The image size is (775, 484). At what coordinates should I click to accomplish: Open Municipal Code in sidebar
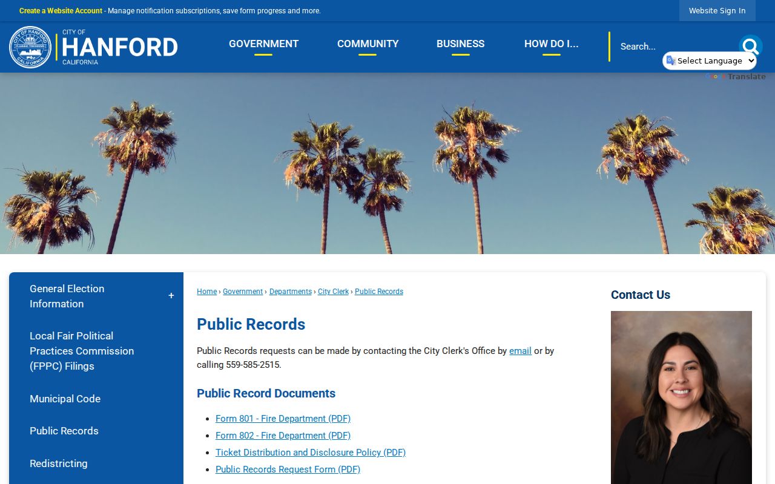click(x=65, y=399)
